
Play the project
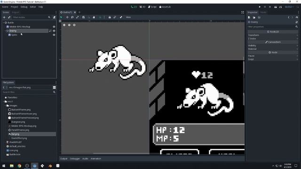(260, 7)
